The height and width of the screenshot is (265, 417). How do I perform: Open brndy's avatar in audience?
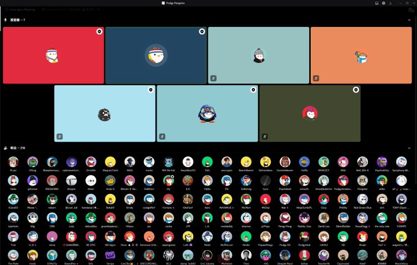pos(130,199)
